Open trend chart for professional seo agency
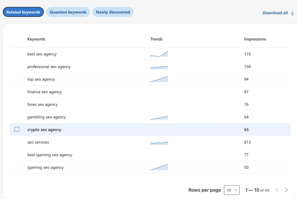The height and width of the screenshot is (199, 297). pos(159,68)
